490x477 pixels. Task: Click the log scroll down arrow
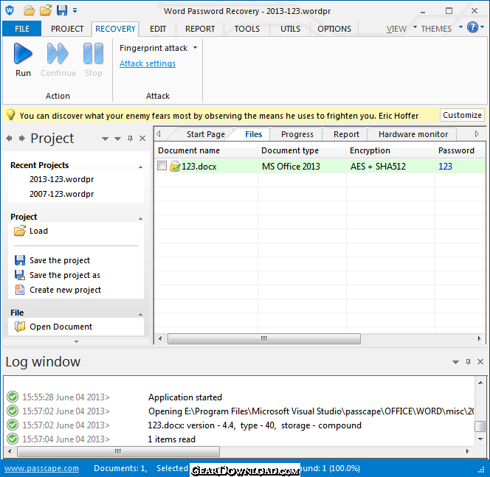pos(480,439)
